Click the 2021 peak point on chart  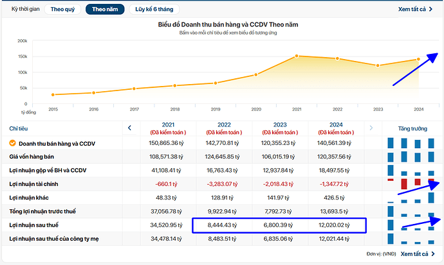(296, 56)
